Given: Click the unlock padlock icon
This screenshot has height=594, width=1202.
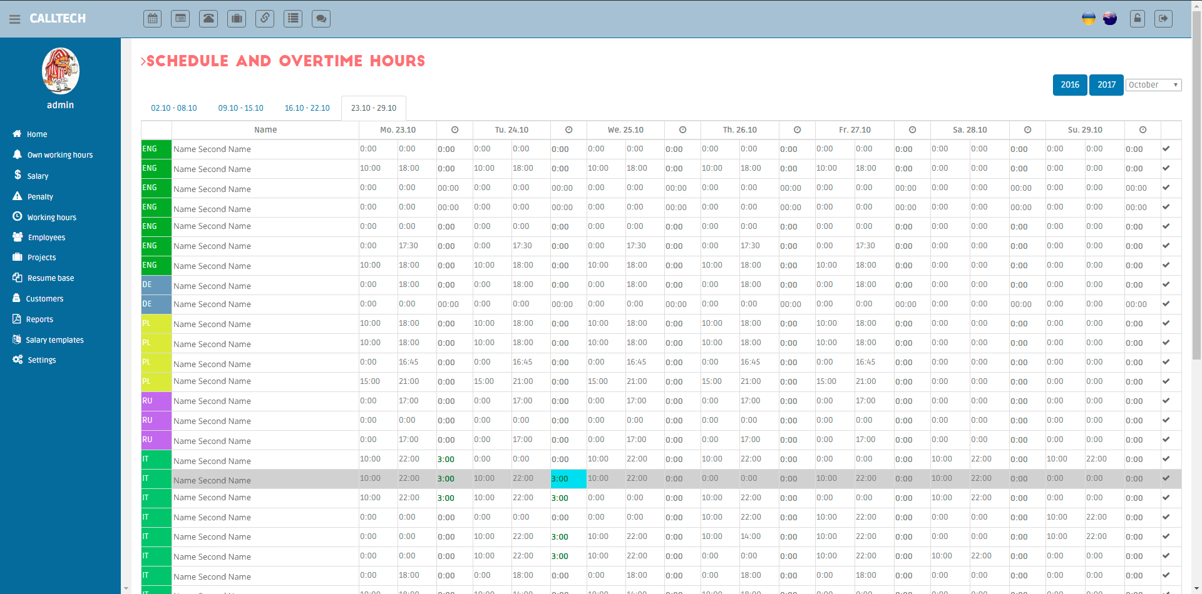Looking at the screenshot, I should click(x=1138, y=19).
